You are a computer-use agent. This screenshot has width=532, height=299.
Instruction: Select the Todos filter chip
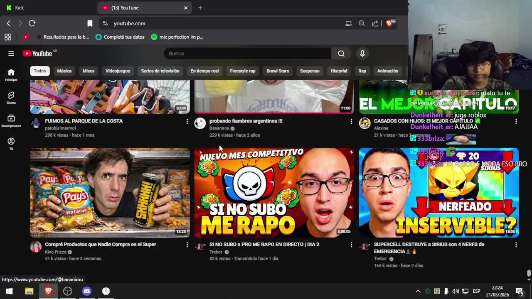[x=40, y=71]
